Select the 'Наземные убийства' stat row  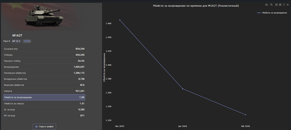[44, 73]
